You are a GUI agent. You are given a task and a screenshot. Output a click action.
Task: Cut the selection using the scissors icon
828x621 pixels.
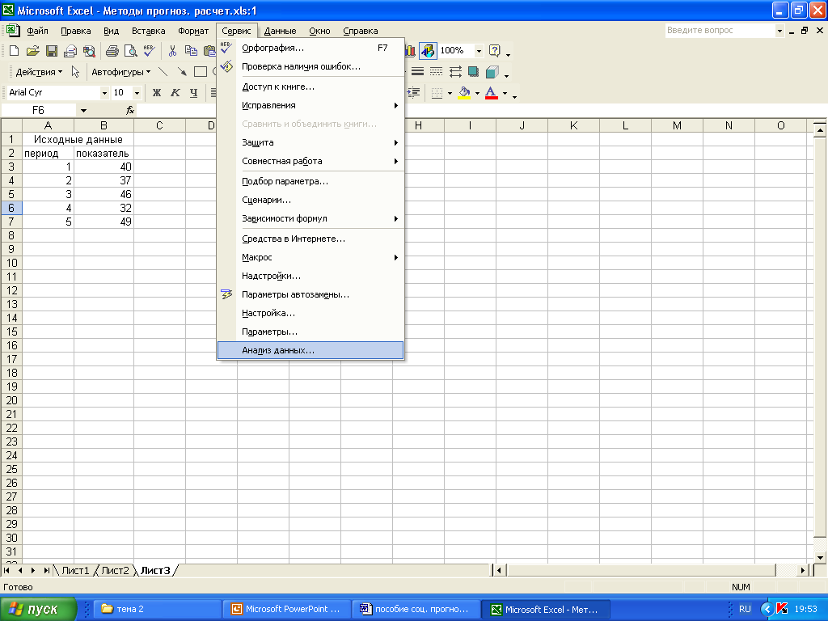[172, 51]
